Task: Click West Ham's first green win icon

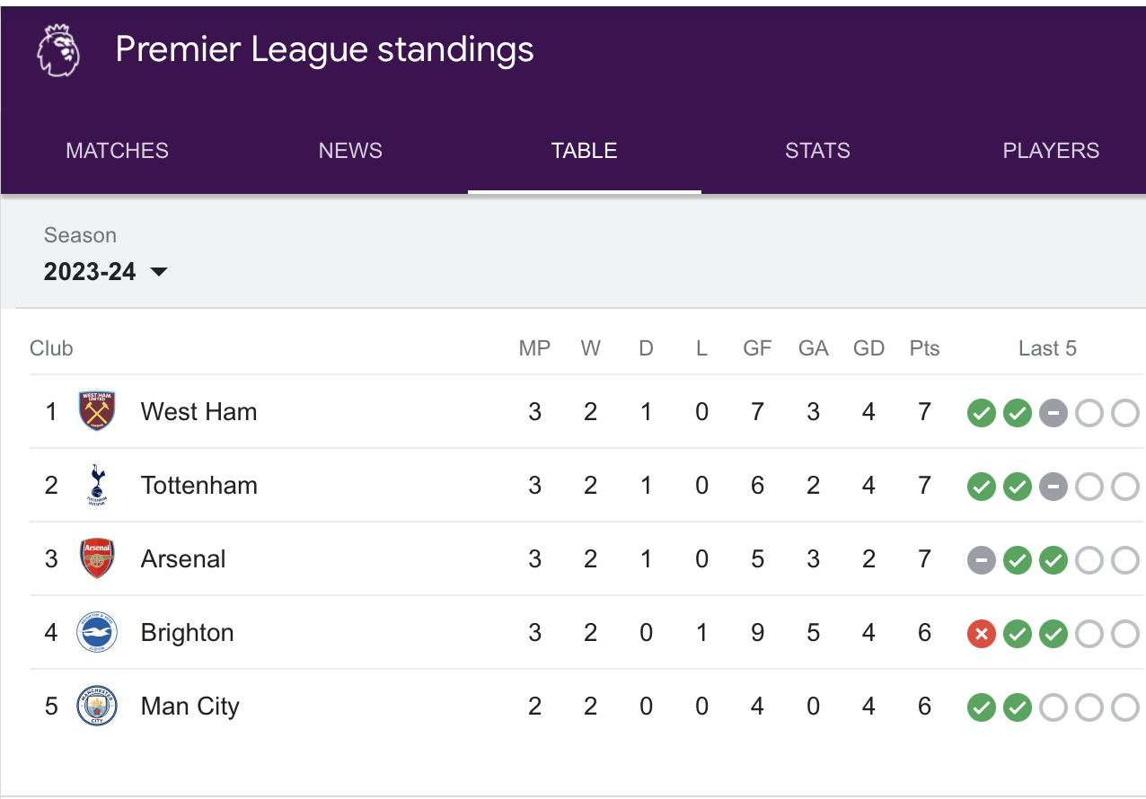Action: tap(982, 414)
